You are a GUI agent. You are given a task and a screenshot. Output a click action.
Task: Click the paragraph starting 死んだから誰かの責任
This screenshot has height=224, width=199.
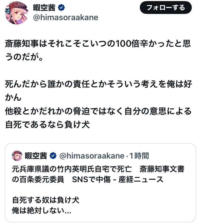click(x=99, y=91)
